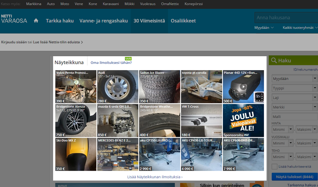Tick Lisää hakukriteereitä checkbox
Screen dimensions: 318x187
[x=274, y=166]
